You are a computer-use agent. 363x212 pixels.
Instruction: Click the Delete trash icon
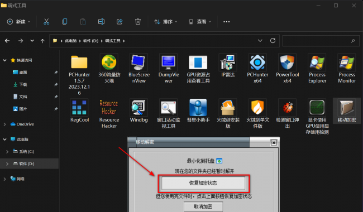pyautogui.click(x=138, y=22)
